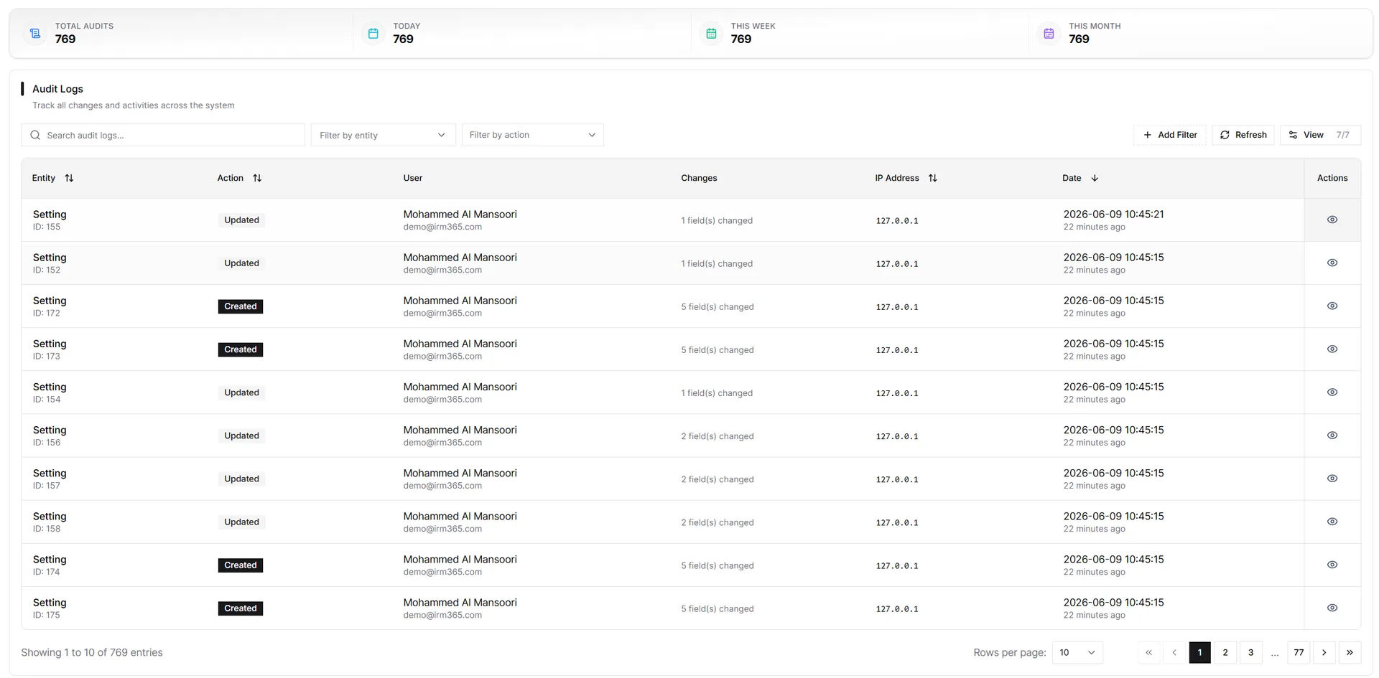Click the Total Audits stat icon
The width and height of the screenshot is (1379, 678).
click(35, 33)
